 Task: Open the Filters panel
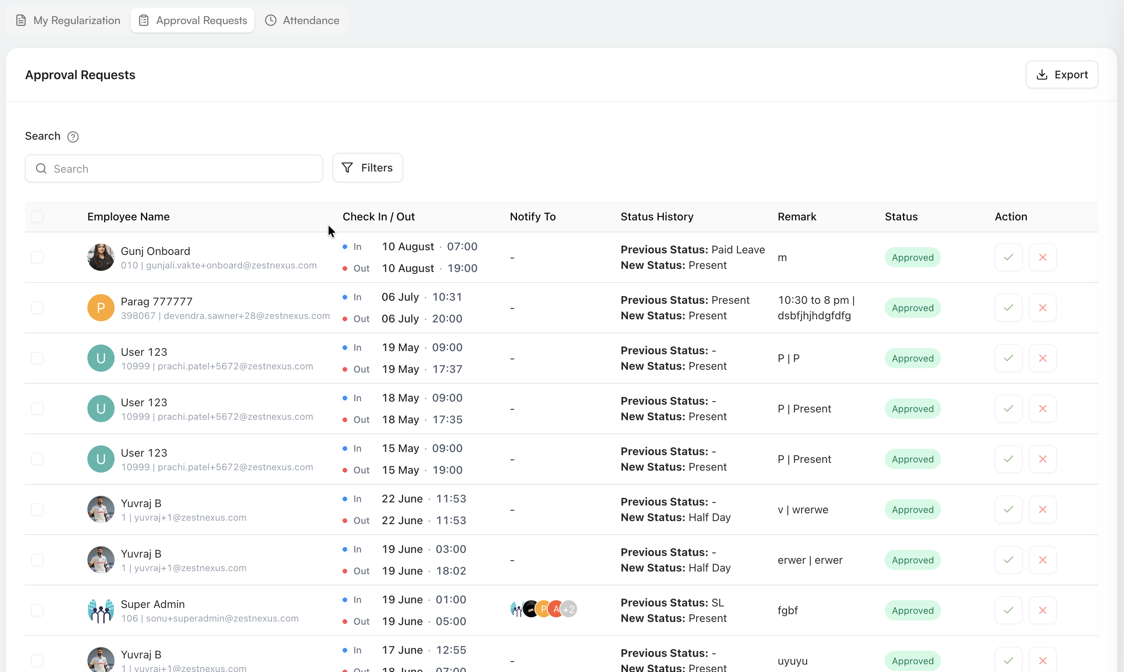pos(367,168)
